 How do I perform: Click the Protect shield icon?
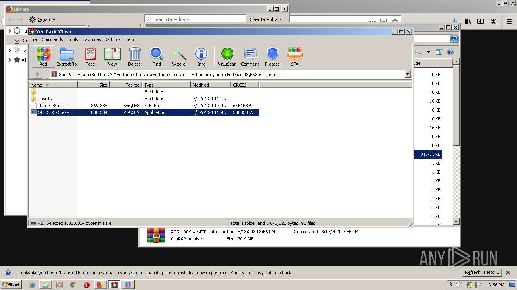[x=272, y=56]
